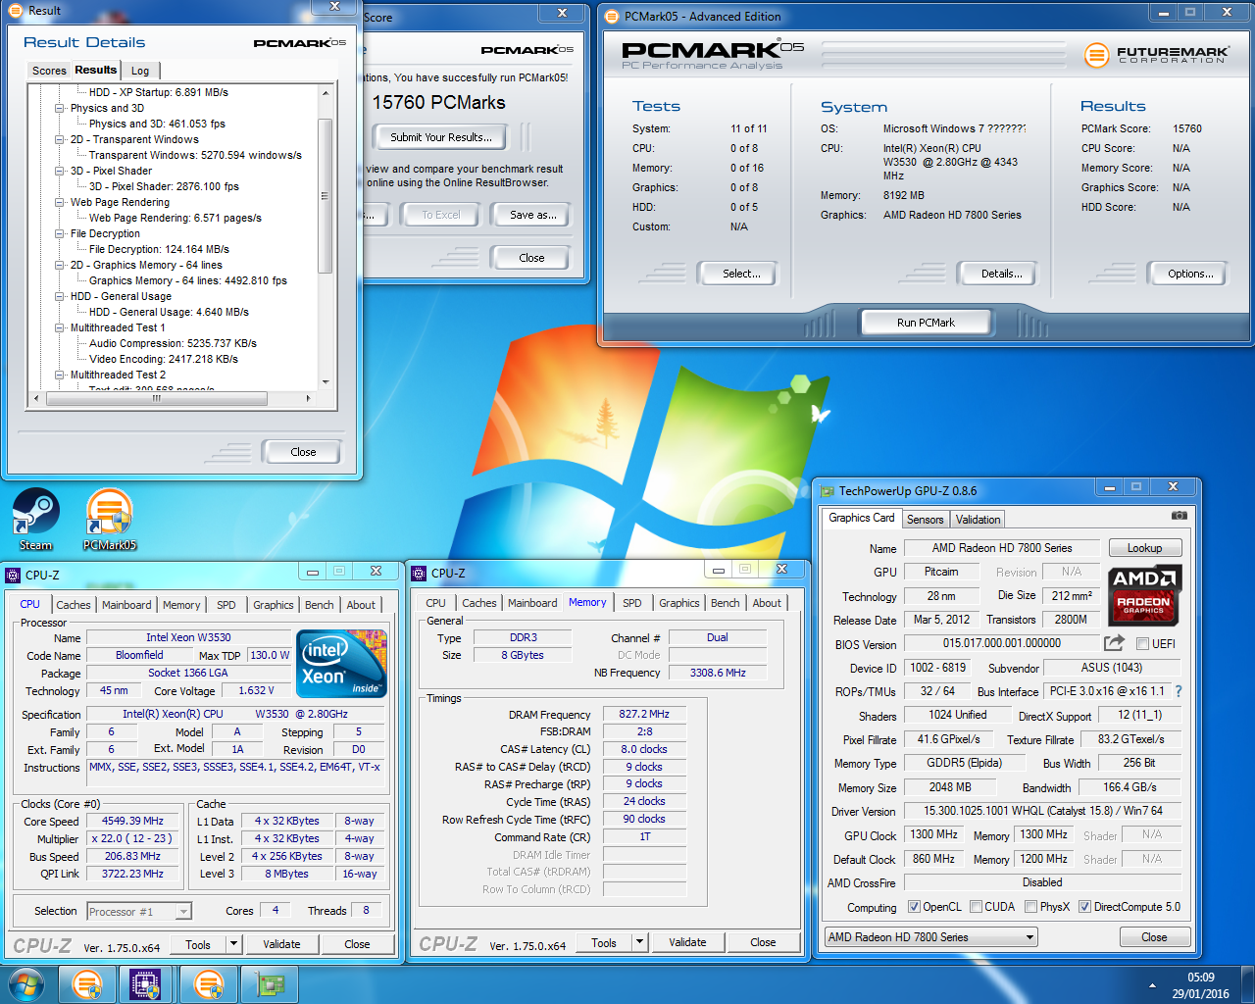Select 'Audio Compression: 5235.737 KB/s' row
The height and width of the screenshot is (1004, 1255).
(173, 343)
